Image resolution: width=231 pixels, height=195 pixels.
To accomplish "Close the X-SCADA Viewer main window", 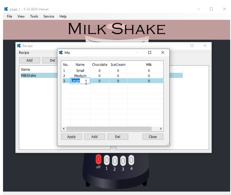I will 224,9.
